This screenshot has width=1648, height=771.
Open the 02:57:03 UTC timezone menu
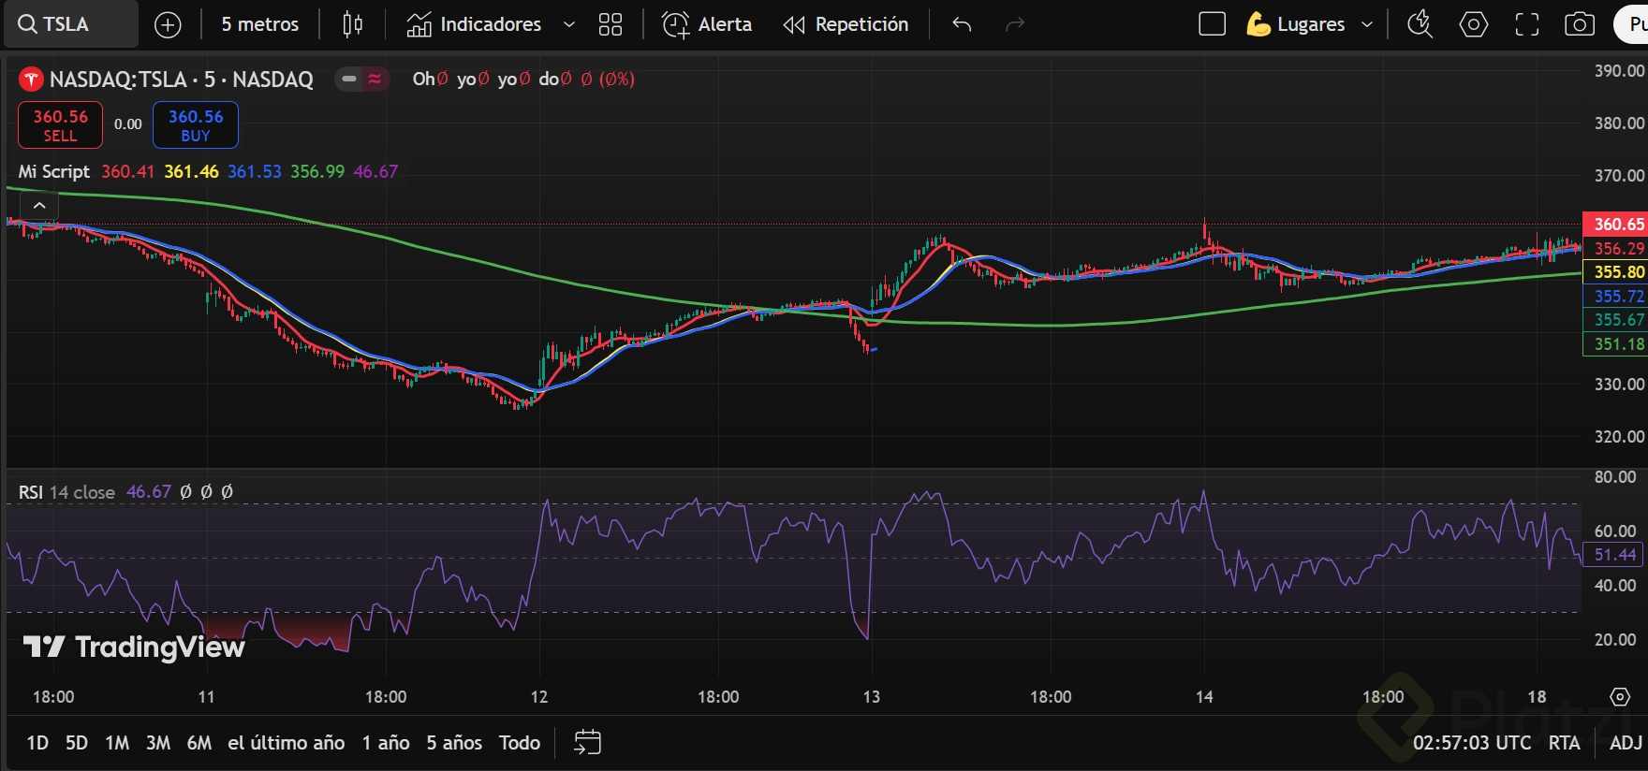(1472, 743)
